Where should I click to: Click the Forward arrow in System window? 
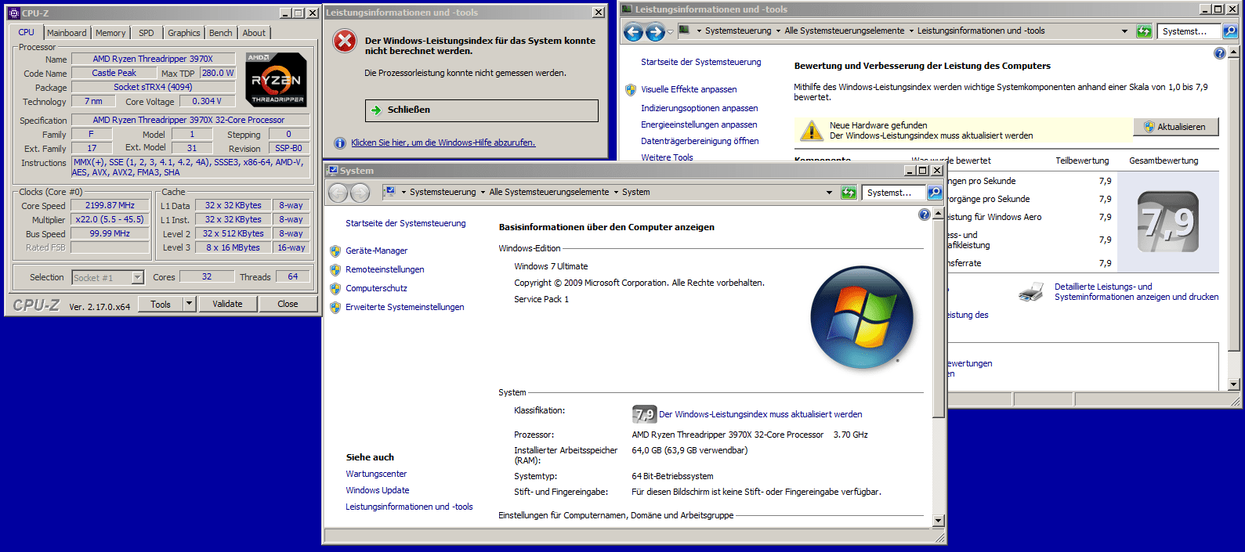360,193
